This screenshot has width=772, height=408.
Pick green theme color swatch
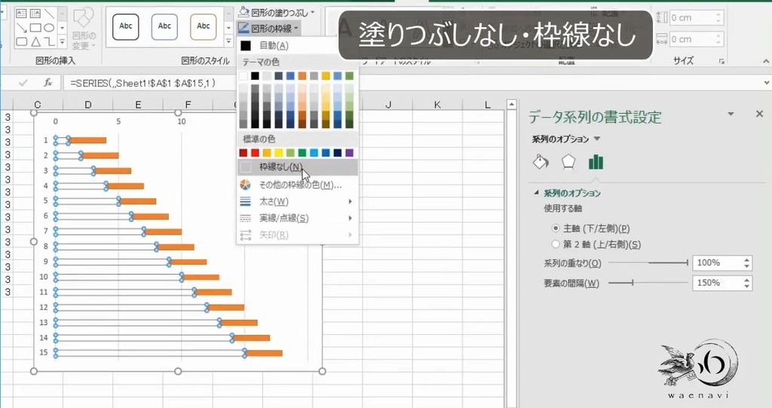350,76
